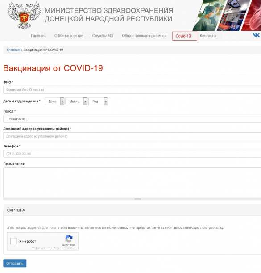The height and width of the screenshot is (273, 261).
Task: Open the 'Контакты' menu item
Action: pyautogui.click(x=208, y=36)
